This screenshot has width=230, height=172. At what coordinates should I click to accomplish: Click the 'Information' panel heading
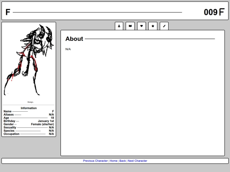coord(29,108)
